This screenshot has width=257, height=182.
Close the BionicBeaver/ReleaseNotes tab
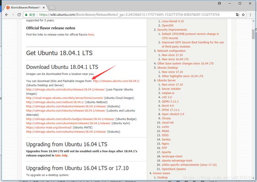point(44,8)
